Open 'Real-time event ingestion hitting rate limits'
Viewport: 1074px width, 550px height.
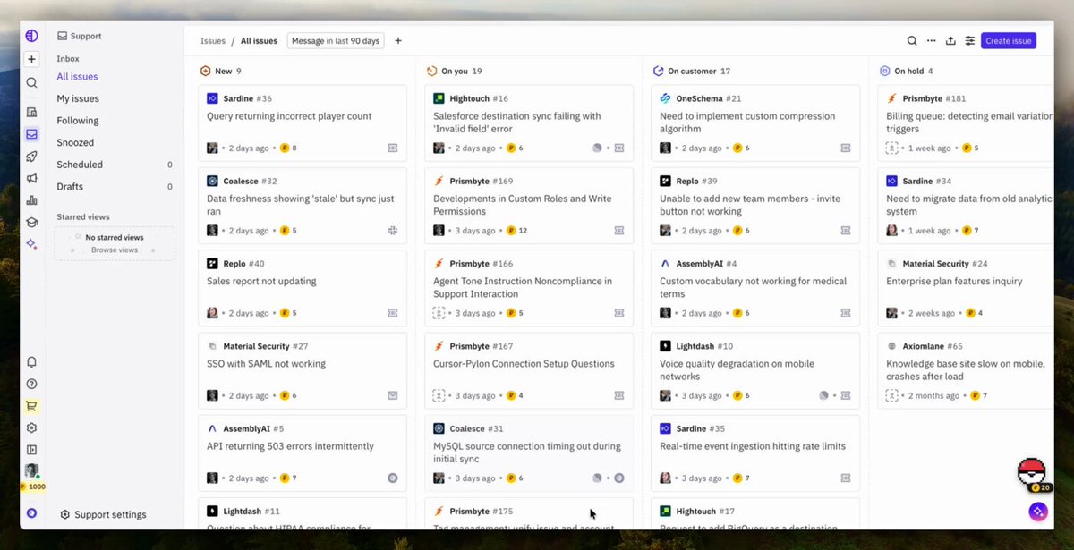click(x=755, y=452)
